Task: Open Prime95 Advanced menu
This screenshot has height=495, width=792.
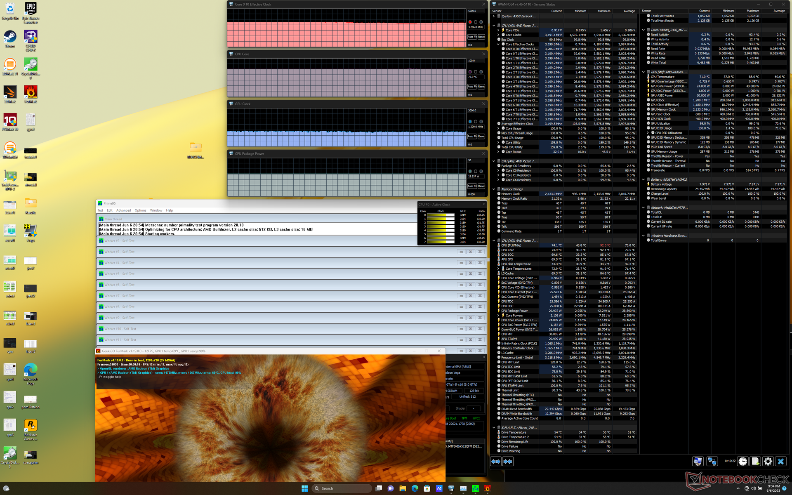Action: click(123, 210)
